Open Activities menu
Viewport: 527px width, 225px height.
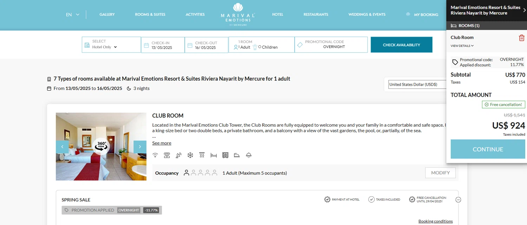pos(195,15)
